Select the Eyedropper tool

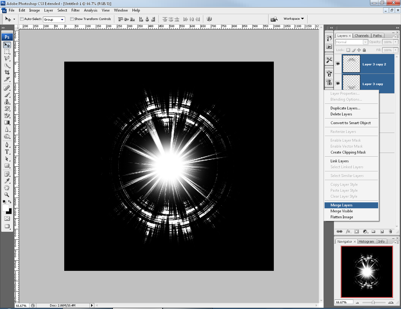pos(7,180)
